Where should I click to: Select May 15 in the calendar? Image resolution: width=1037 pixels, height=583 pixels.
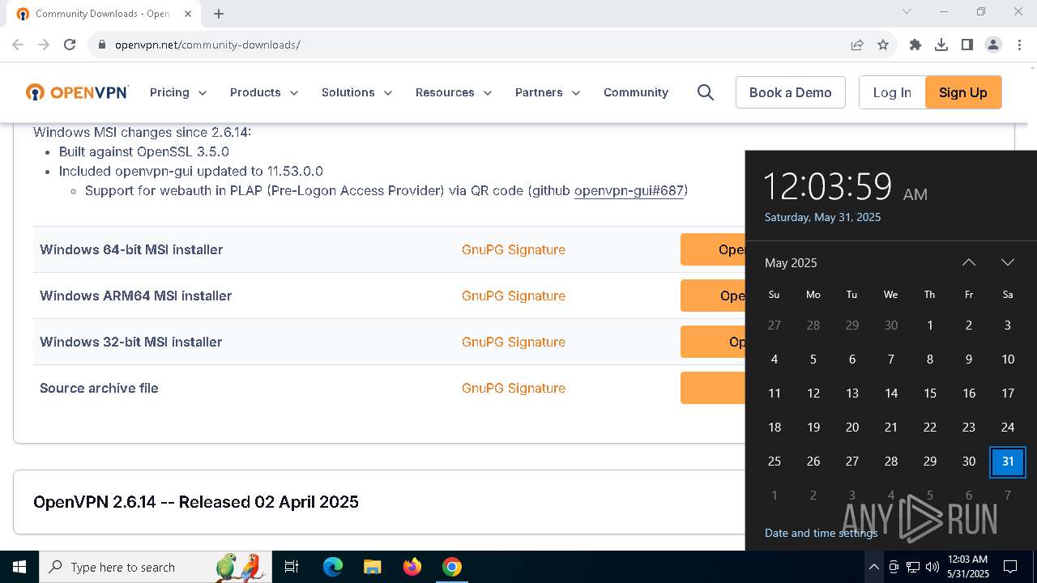[x=930, y=394]
